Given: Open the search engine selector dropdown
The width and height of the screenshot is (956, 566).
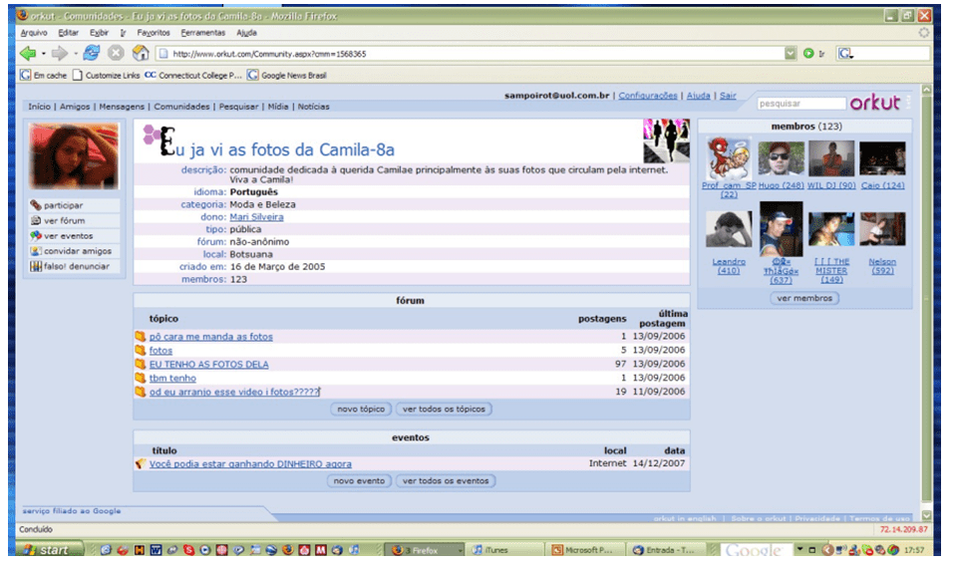Looking at the screenshot, I should point(845,54).
